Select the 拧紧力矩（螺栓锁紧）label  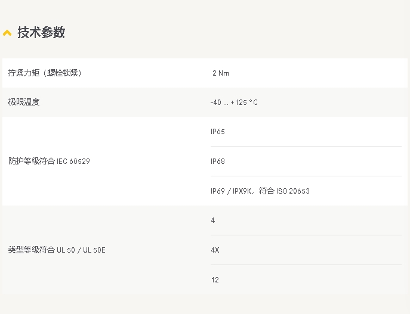[45, 73]
